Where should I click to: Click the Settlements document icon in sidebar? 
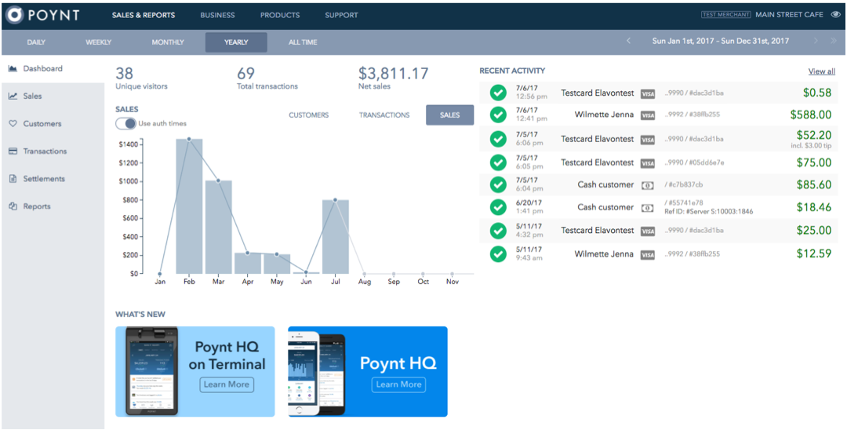click(13, 179)
